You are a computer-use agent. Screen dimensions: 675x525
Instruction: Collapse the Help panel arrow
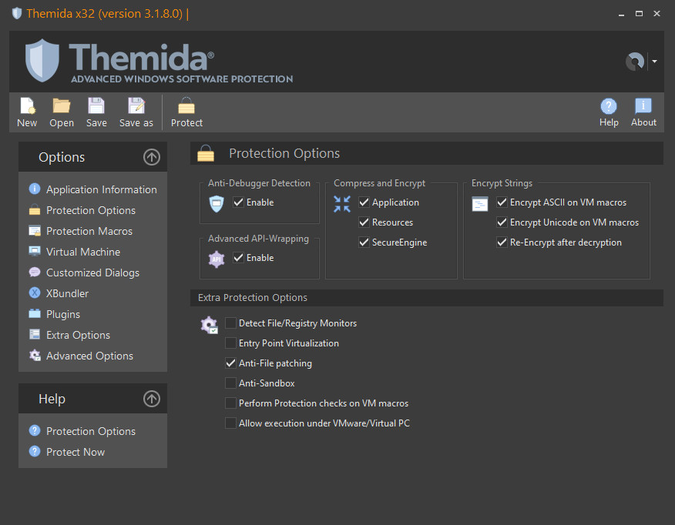coord(152,399)
